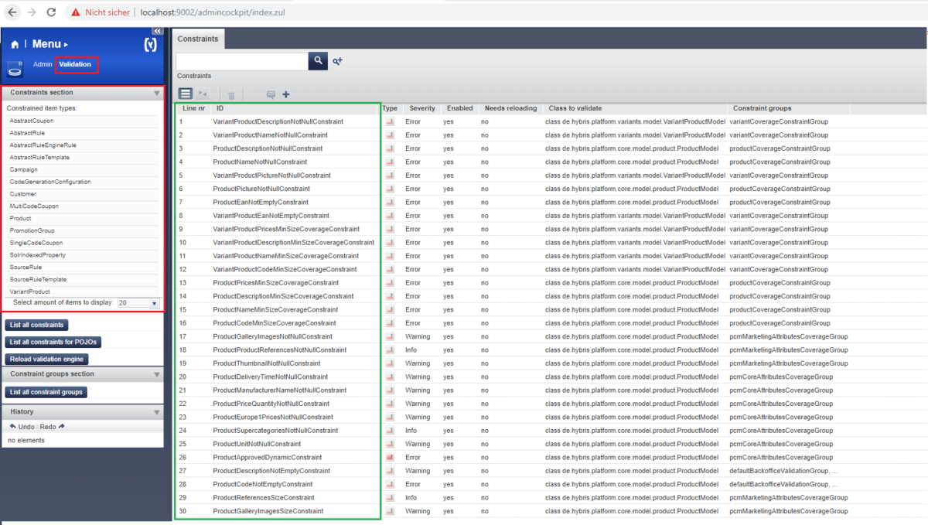Viewport: 928px width, 525px height.
Task: Collapse left panel with double-arrow icon
Action: [x=157, y=31]
